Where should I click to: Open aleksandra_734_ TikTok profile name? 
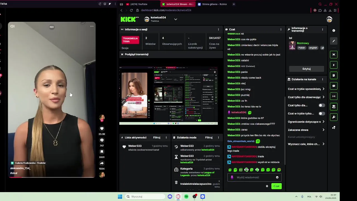click(x=20, y=168)
